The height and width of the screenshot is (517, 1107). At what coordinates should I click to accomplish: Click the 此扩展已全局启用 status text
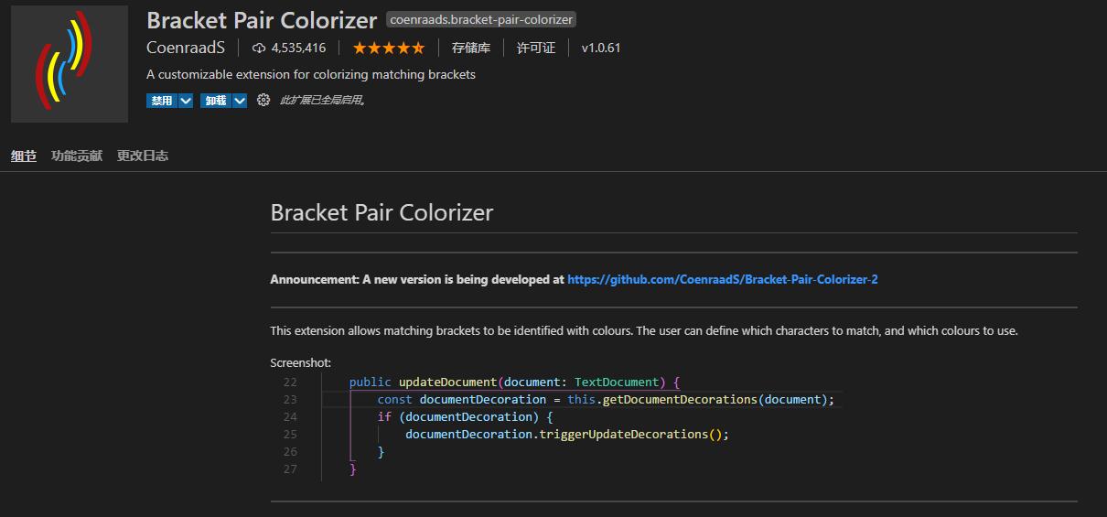pyautogui.click(x=323, y=101)
